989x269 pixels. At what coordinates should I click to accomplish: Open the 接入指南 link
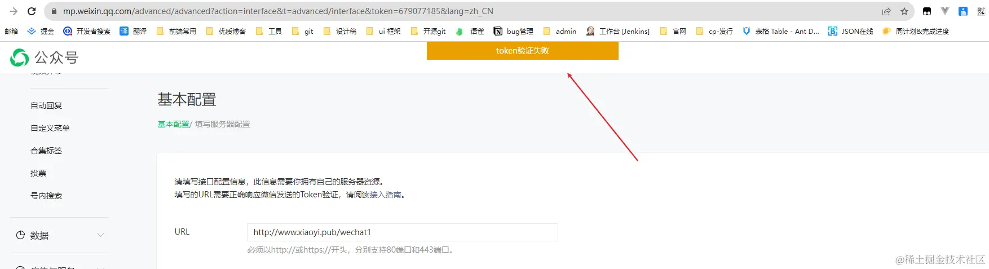pyautogui.click(x=386, y=195)
